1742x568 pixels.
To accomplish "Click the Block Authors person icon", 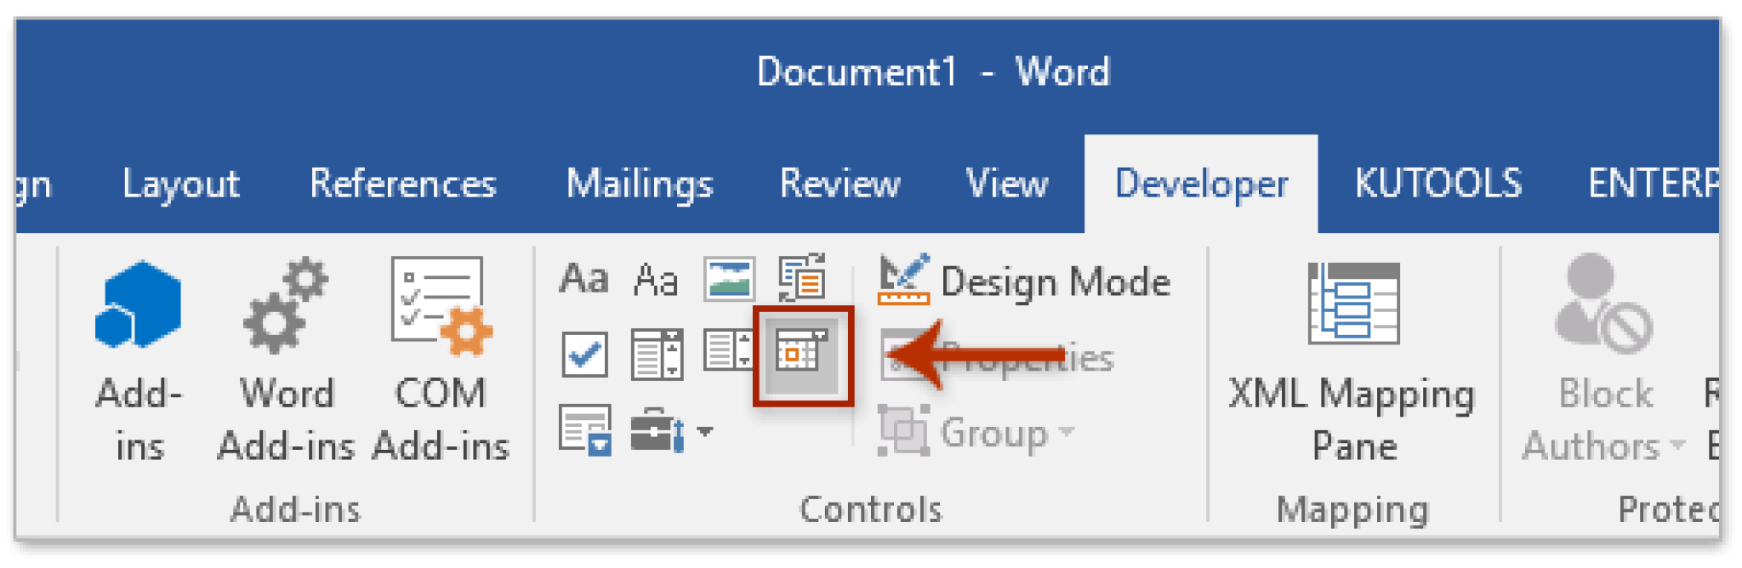I will click(1603, 303).
